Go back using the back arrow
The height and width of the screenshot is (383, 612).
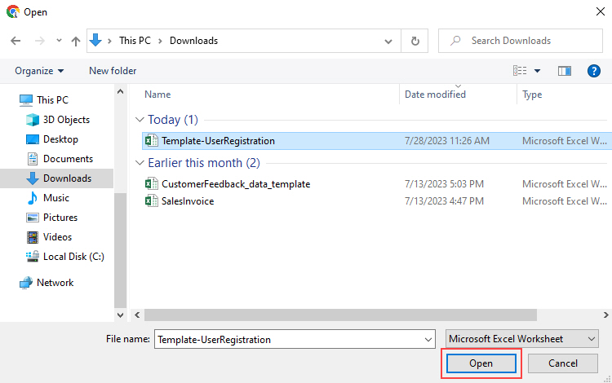pyautogui.click(x=16, y=41)
